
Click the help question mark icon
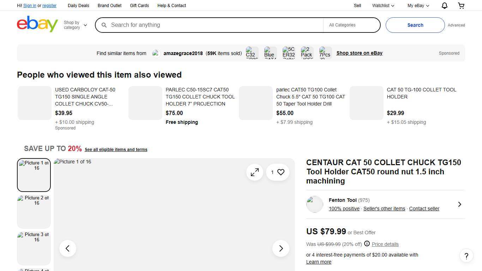click(466, 255)
